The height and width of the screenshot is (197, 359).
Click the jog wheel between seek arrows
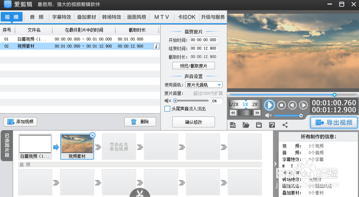tap(245, 113)
